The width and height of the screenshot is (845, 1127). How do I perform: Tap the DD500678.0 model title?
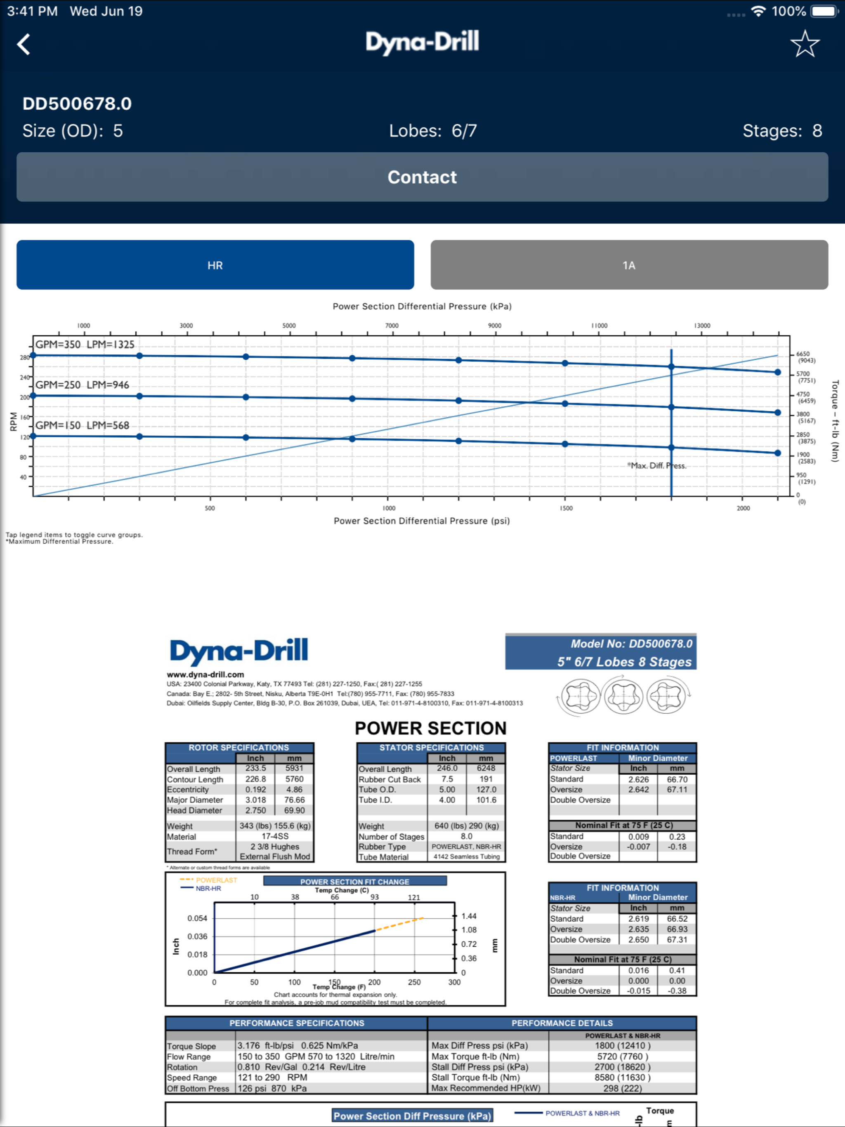click(x=77, y=104)
